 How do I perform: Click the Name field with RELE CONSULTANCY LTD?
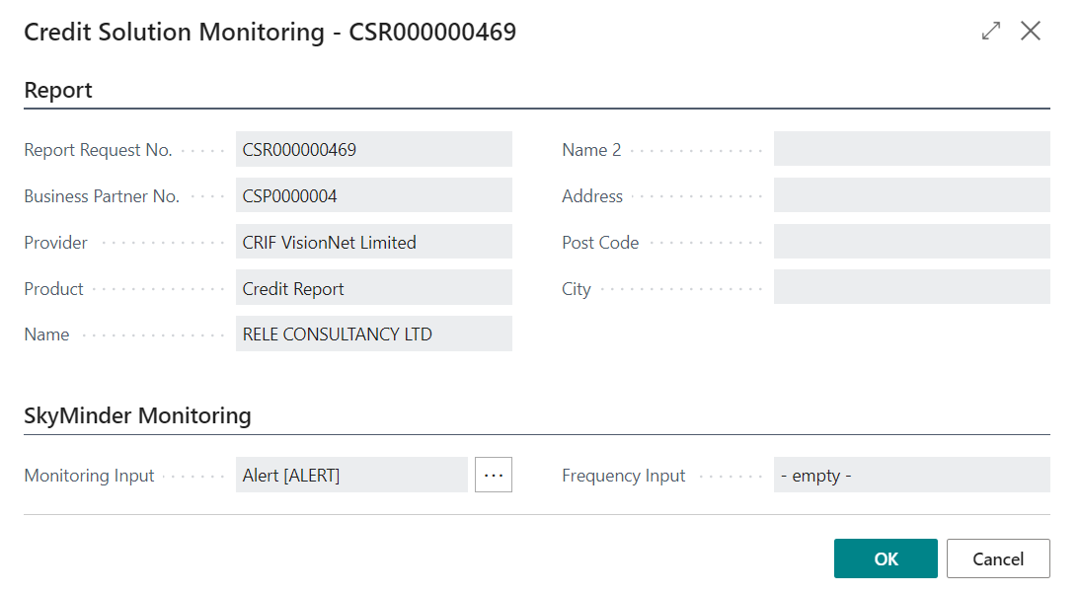[x=373, y=334]
